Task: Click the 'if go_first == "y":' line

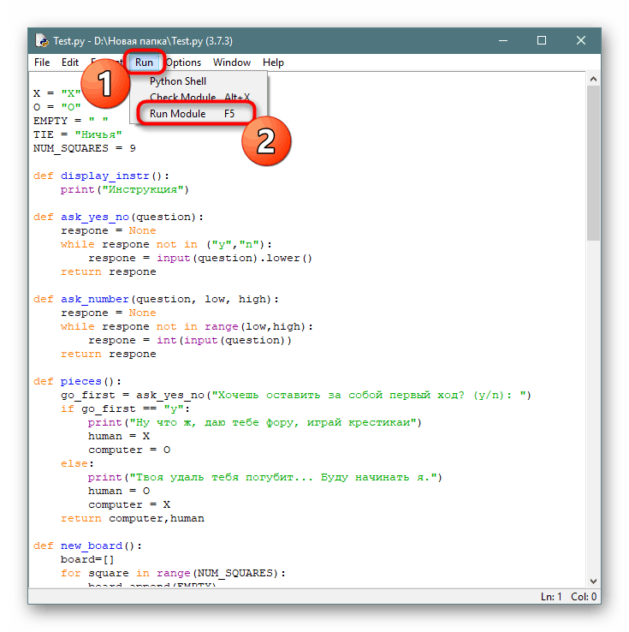Action: [125, 408]
